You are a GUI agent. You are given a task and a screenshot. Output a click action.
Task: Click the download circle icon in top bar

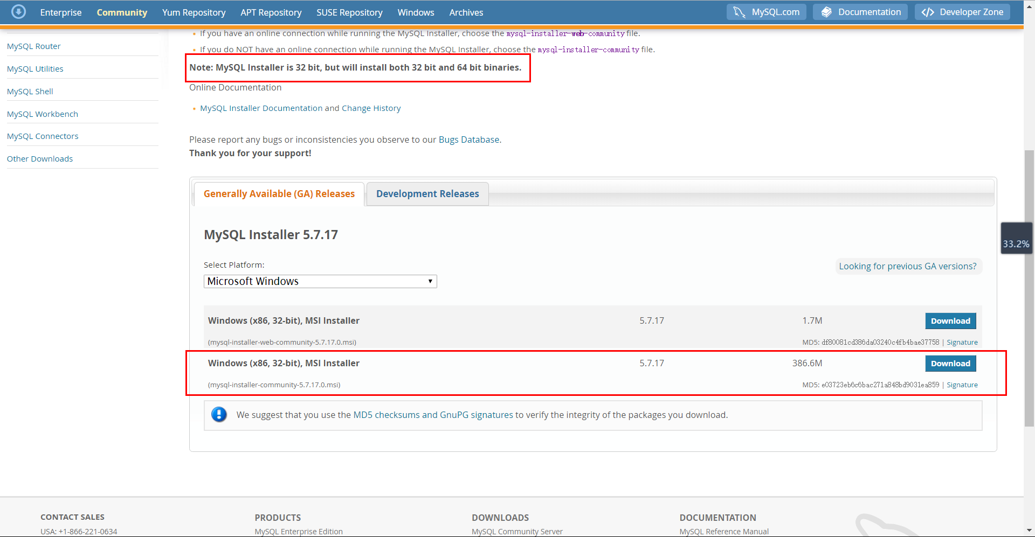tap(18, 11)
